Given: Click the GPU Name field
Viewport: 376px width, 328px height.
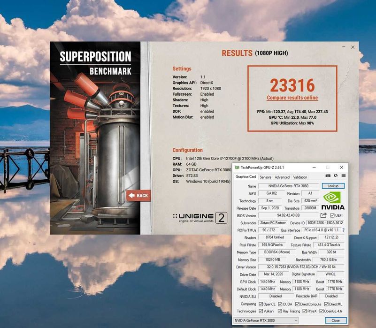Looking at the screenshot, I should [x=288, y=186].
